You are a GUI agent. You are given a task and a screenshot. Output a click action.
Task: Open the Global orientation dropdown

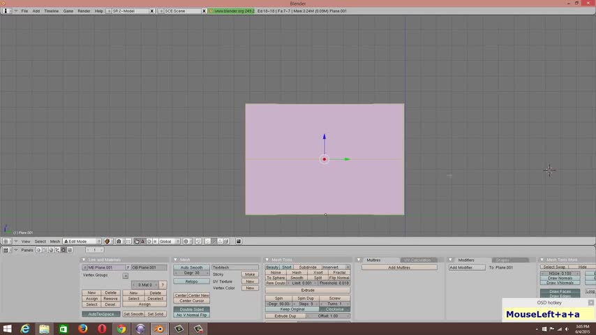169,241
